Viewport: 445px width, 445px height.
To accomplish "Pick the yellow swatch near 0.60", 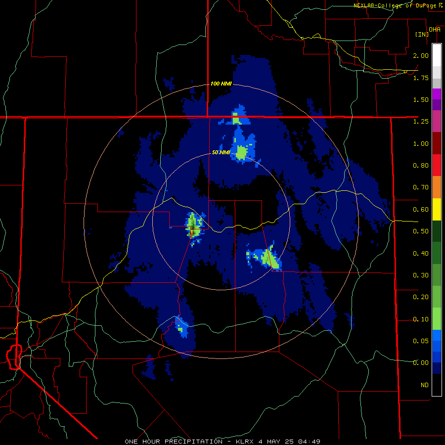I will [x=437, y=209].
